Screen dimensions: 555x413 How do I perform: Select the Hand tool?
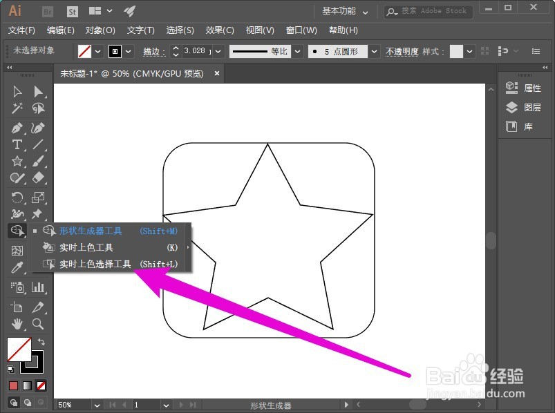point(17,323)
